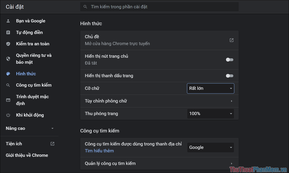
Task: Click the Tìm kiếm trong phần cài đặt field
Action: (159, 7)
